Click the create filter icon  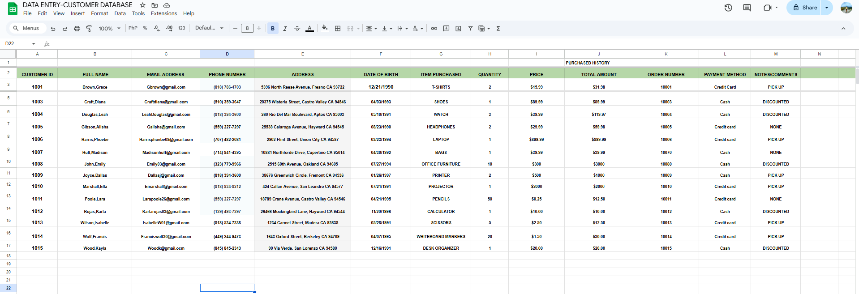point(470,28)
